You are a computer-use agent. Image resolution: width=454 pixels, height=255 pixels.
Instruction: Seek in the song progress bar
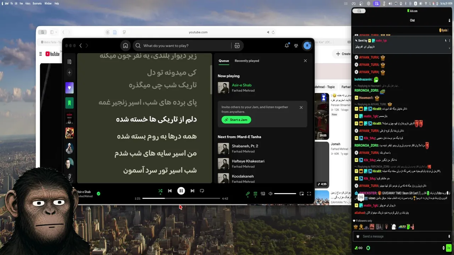coord(181,198)
